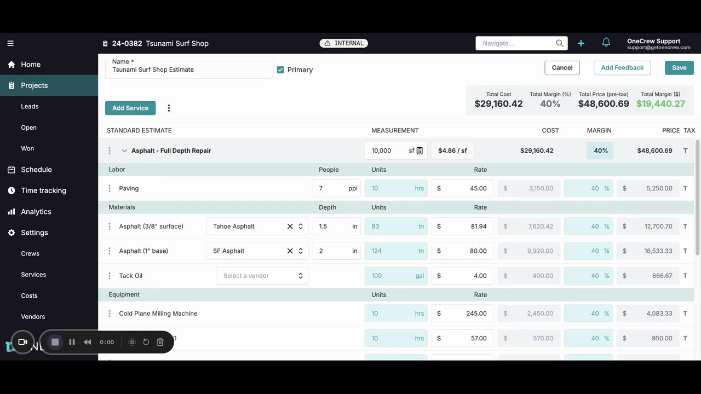Open Crews under Settings

(x=30, y=253)
